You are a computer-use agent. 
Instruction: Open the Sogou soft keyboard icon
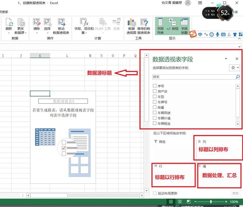(223, 34)
